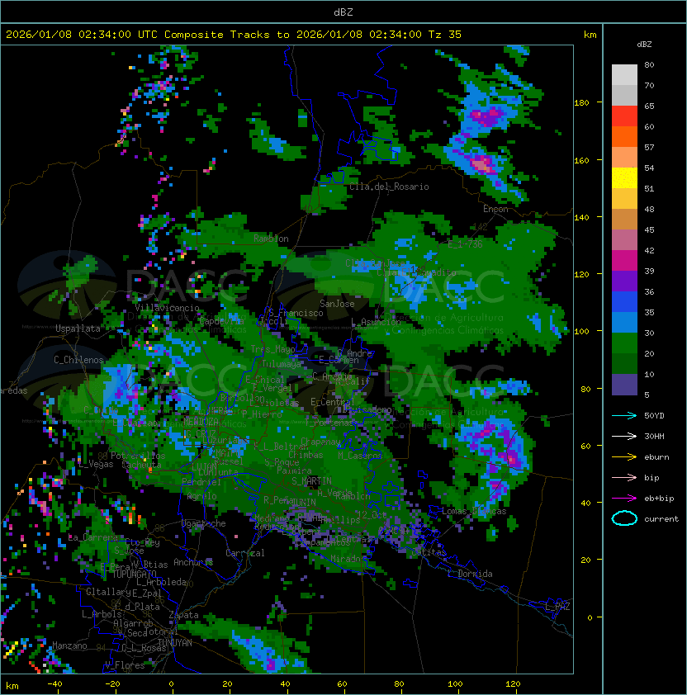
Task: Click the 'Uspallata' map label
Action: tap(78, 329)
